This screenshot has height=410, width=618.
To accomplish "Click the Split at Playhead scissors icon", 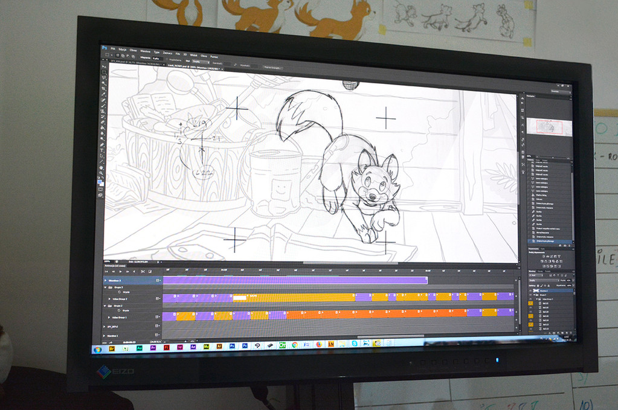I will coord(143,272).
